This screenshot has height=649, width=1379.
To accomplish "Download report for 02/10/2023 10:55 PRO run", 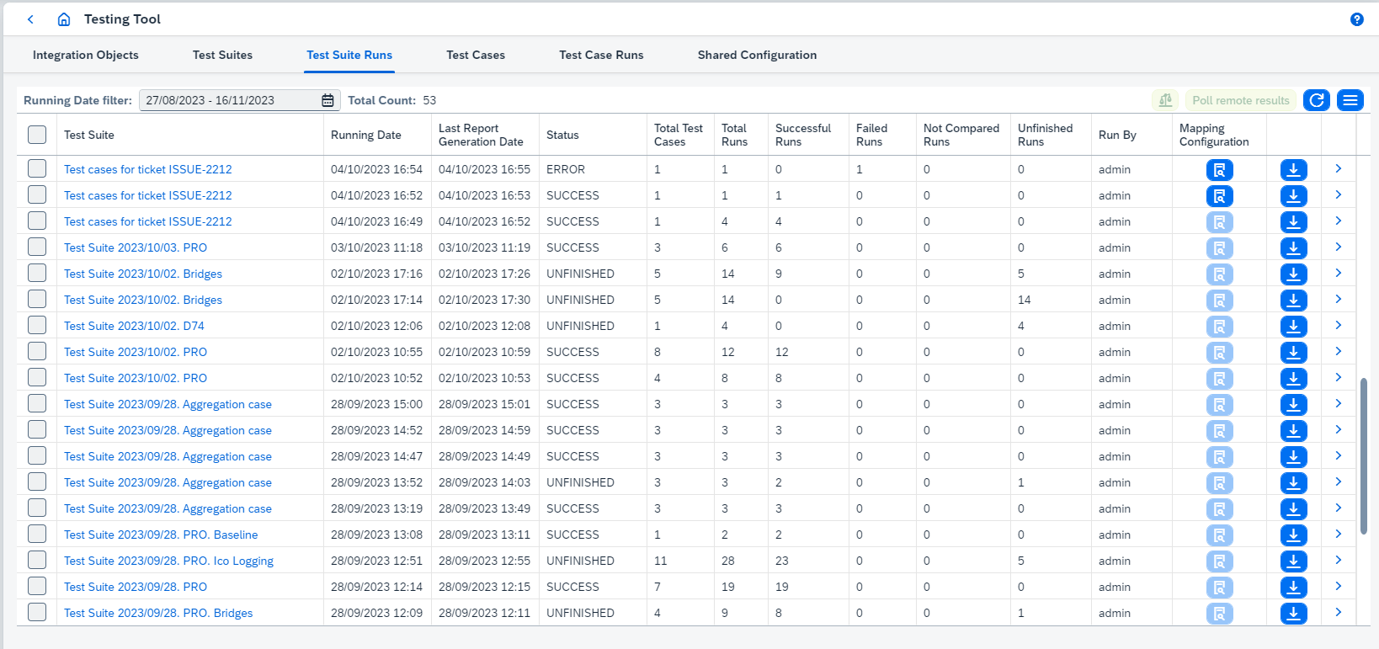I will click(1294, 353).
